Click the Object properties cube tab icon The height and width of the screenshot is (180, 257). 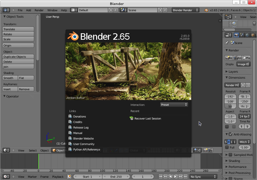click(x=253, y=35)
